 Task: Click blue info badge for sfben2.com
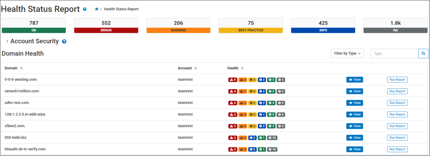point(262,126)
